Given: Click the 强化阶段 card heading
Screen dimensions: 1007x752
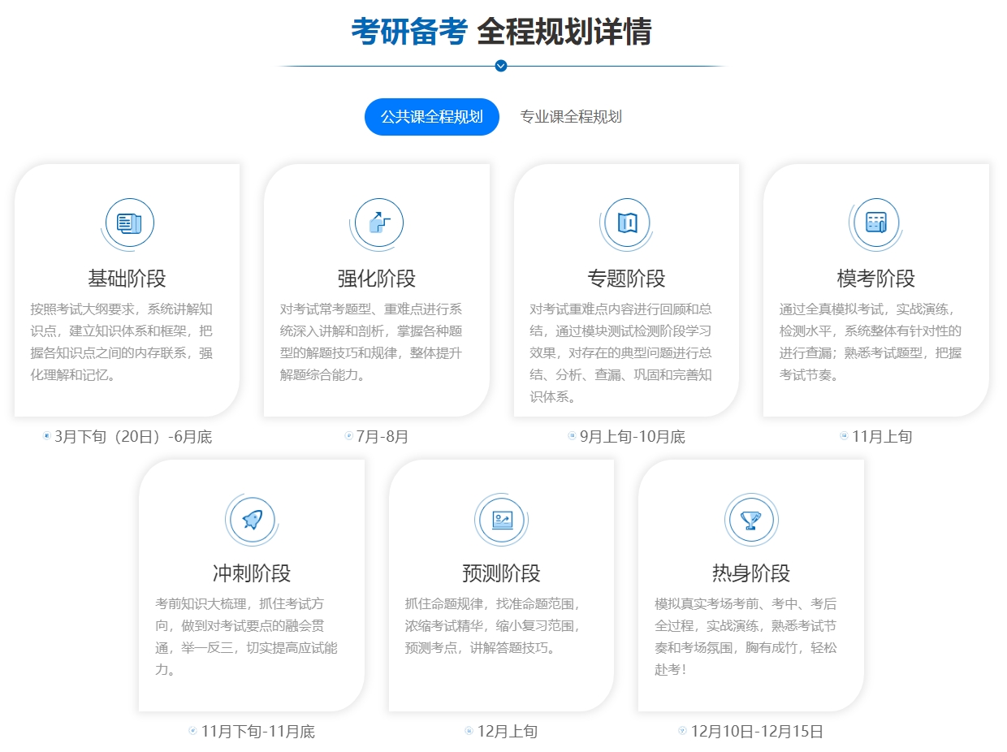Looking at the screenshot, I should tap(377, 279).
